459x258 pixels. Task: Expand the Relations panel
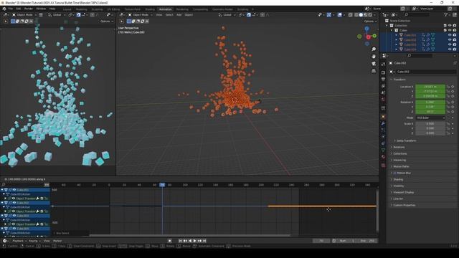tap(399, 147)
